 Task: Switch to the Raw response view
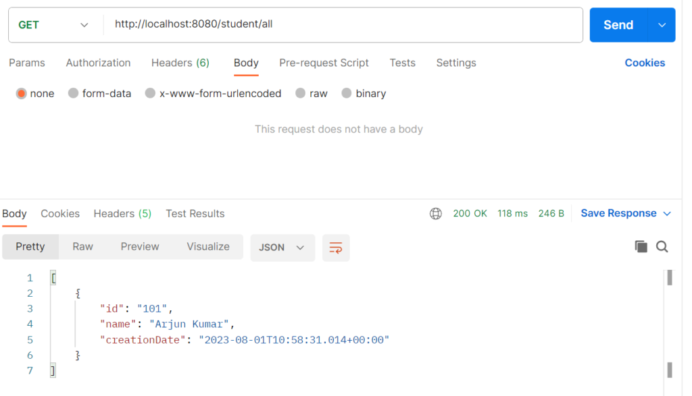tap(82, 247)
